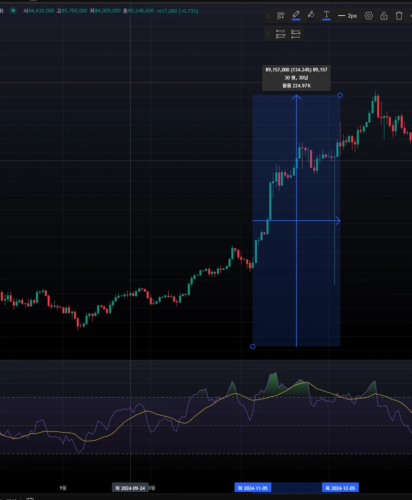Screen dimensions: 412x500
Task: Select the upper-right measurement anchor point
Action: (340, 95)
